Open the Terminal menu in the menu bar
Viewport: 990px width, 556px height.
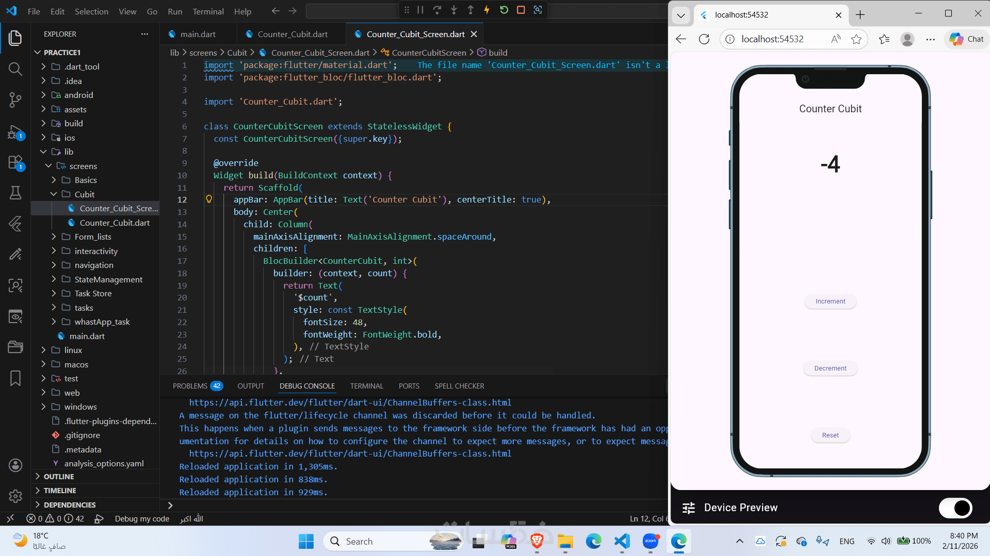tap(208, 11)
